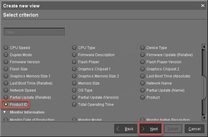The height and width of the screenshot is (137, 208).
Task: Choose the Memory Size criterion
Action: (x=74, y=83)
